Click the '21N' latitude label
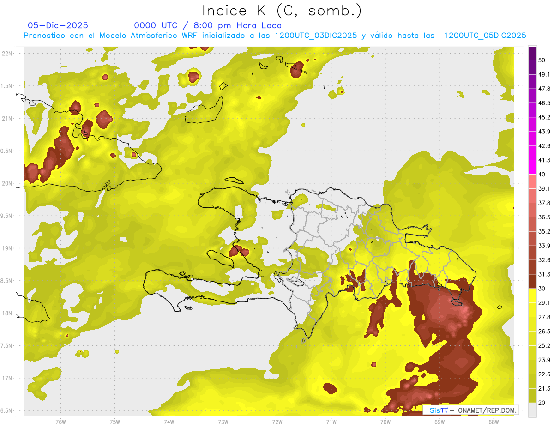Image resolution: width=554 pixels, height=428 pixels. [7, 118]
